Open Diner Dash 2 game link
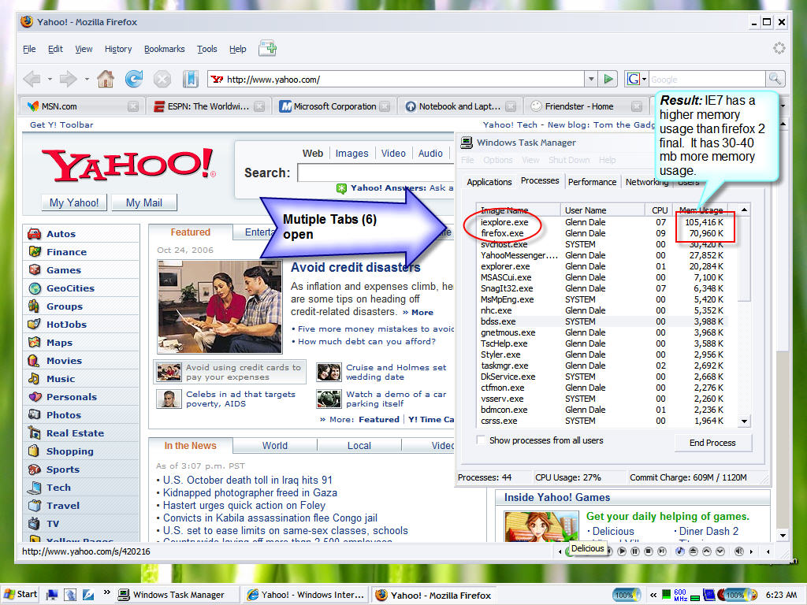The height and width of the screenshot is (605, 807). point(708,531)
